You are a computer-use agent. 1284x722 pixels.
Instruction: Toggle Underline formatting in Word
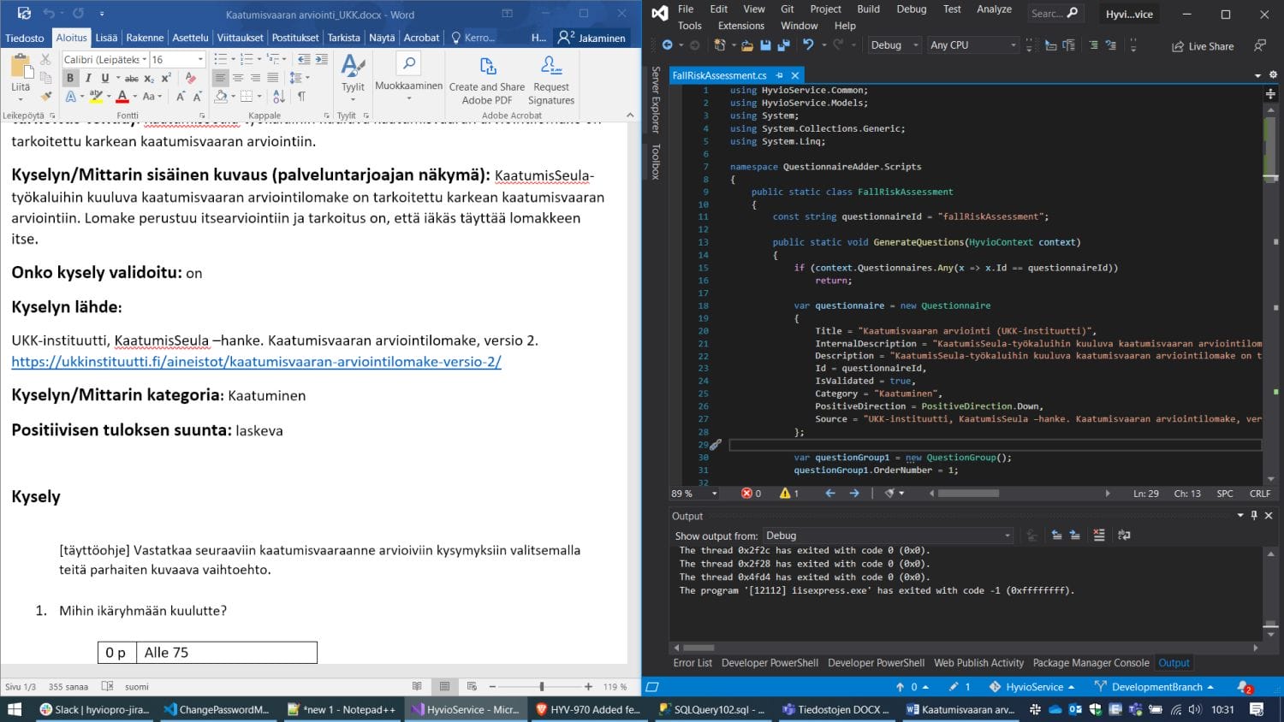pyautogui.click(x=104, y=78)
